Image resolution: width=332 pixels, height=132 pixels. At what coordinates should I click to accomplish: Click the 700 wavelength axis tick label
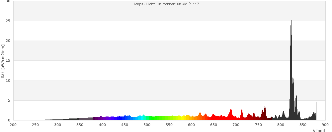point(236,125)
